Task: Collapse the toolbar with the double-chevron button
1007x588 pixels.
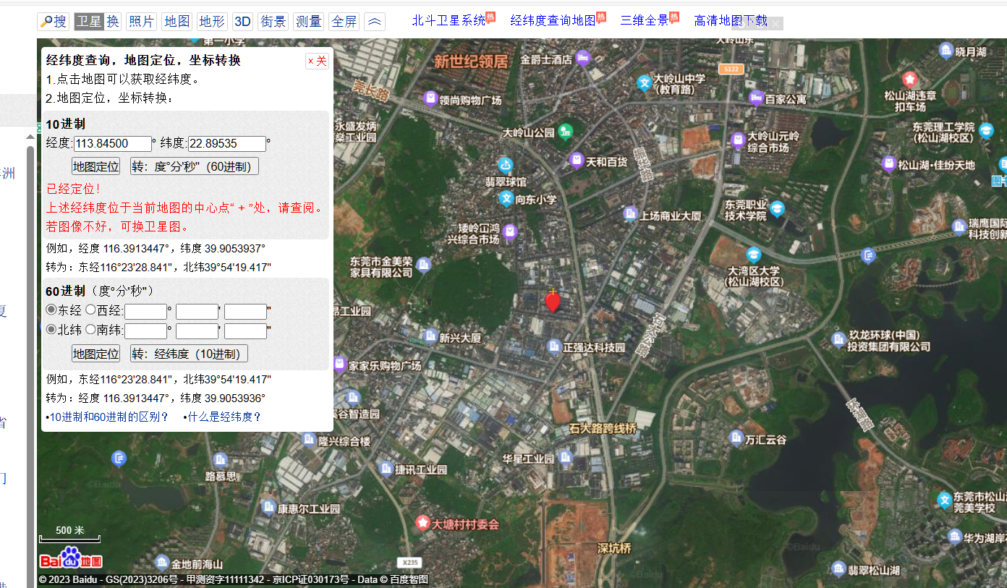Action: 375,22
